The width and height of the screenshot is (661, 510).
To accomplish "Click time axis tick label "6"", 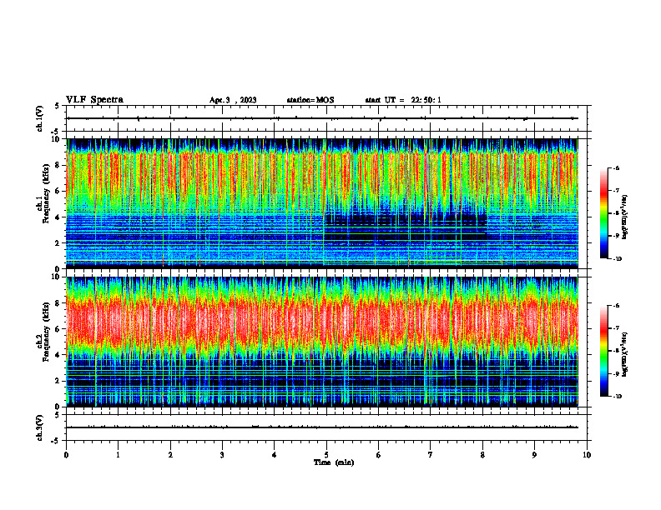I will point(379,455).
